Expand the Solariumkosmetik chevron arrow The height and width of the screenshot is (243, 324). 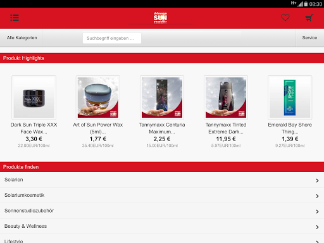(x=317, y=196)
